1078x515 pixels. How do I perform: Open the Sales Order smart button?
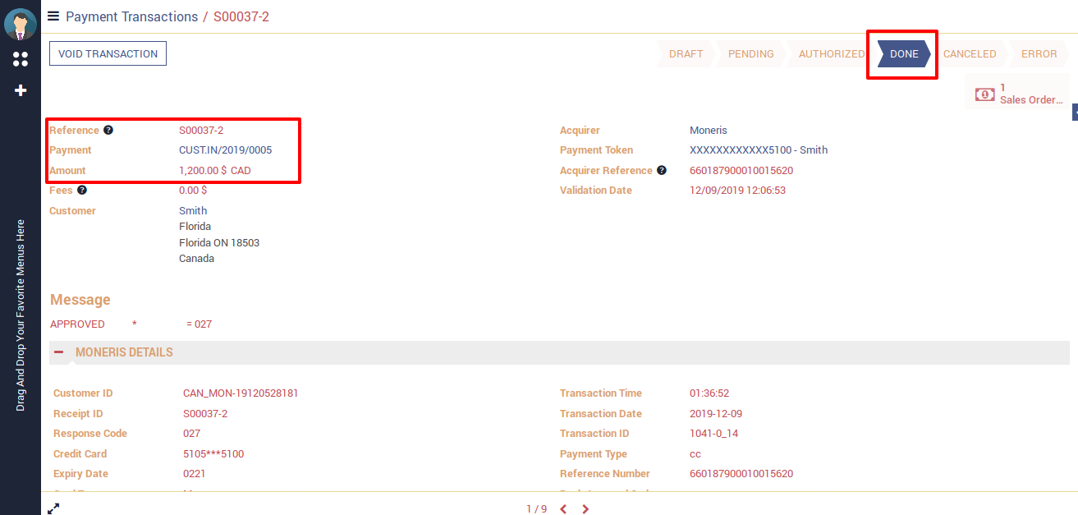[x=1018, y=94]
